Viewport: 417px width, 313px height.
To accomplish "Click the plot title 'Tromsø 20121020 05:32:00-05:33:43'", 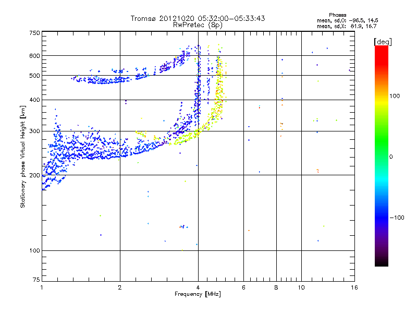I will (x=198, y=18).
